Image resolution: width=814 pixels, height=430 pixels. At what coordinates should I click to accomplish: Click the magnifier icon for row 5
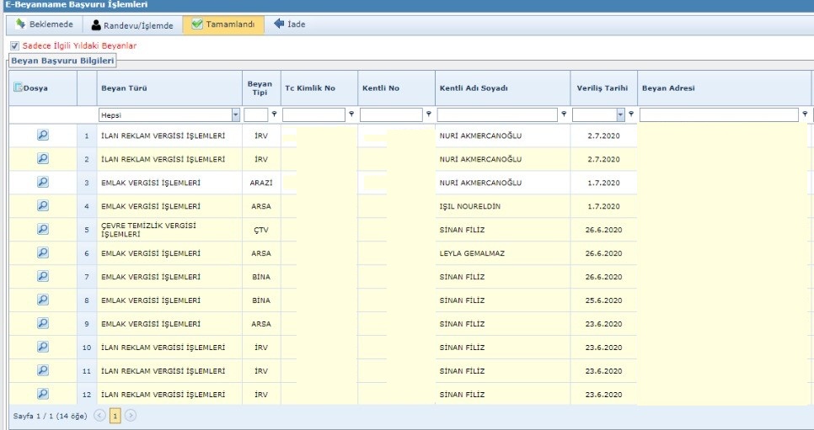(x=42, y=229)
